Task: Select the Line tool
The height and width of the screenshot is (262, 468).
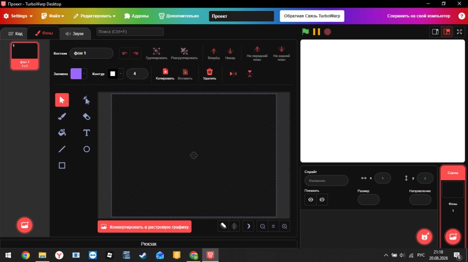Action: [62, 149]
